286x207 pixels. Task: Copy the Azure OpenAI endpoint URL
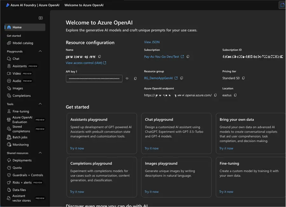tap(215, 95)
